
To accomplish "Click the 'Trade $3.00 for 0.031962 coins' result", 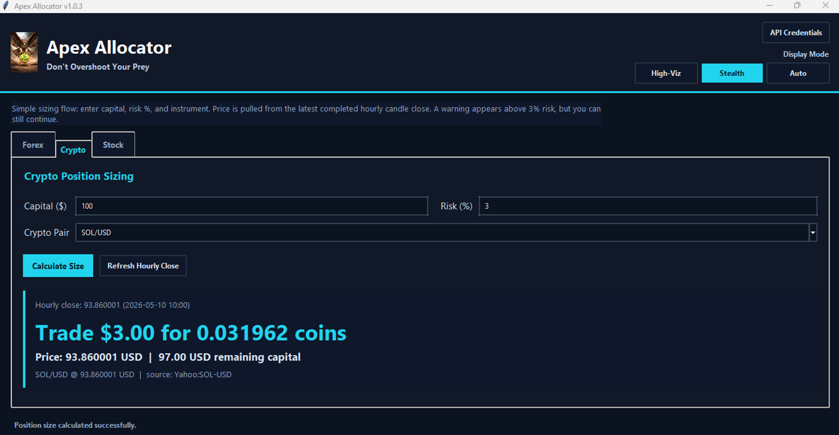I will point(191,333).
